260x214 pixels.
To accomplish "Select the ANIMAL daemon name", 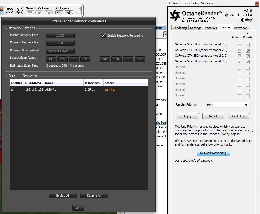I will coord(51,89).
